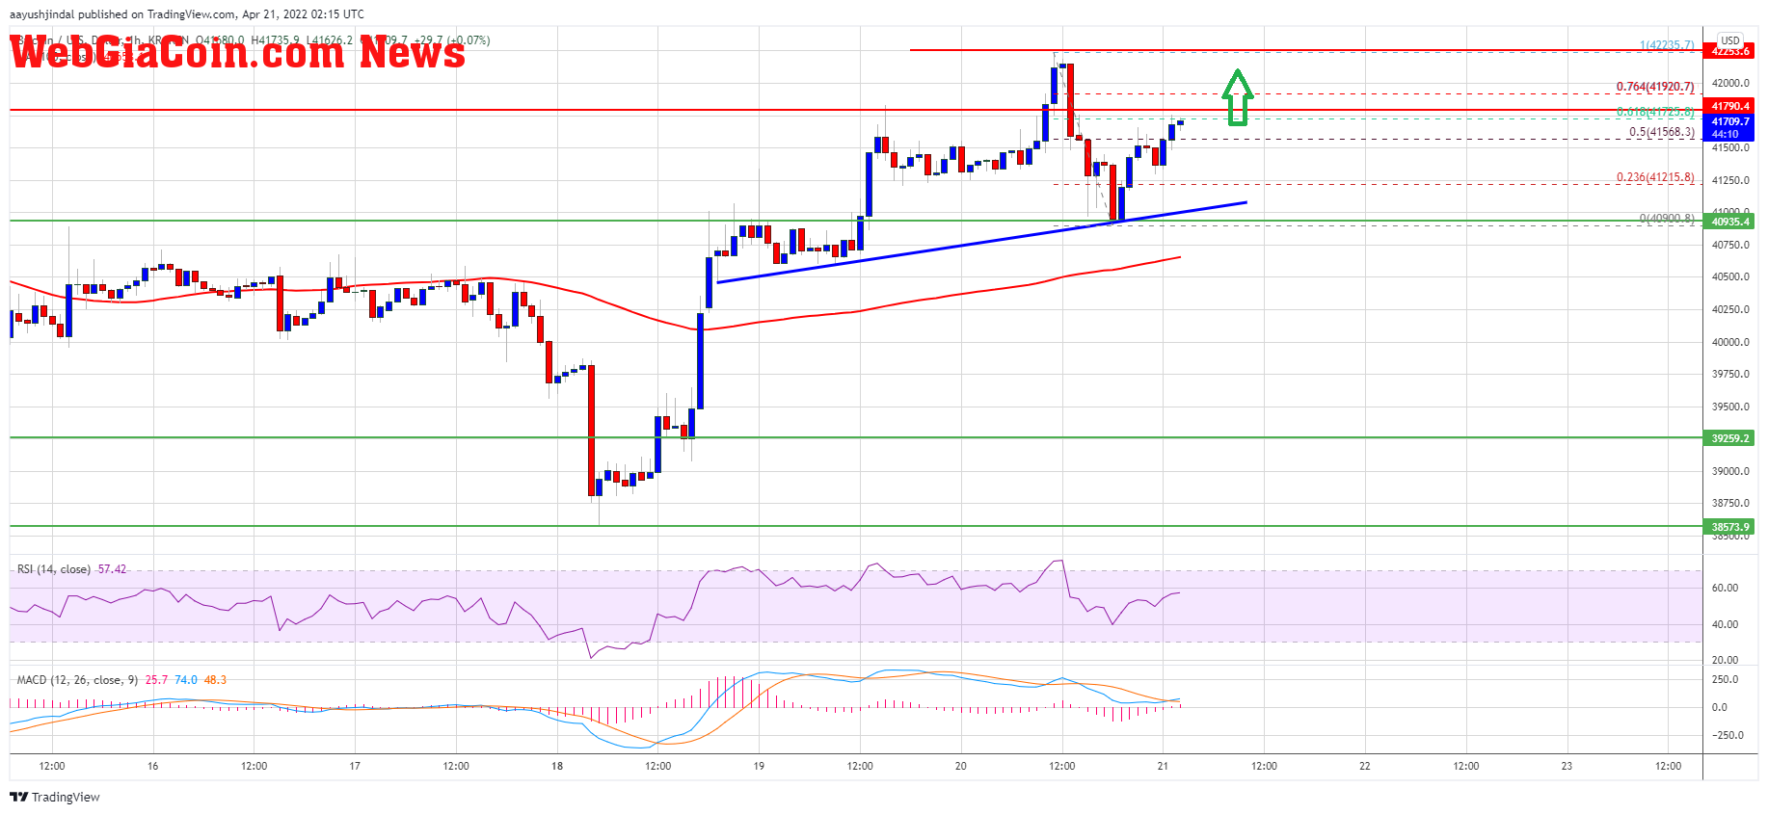Click the 38750.0 price axis tick
Screen dimensions: 1768x814
click(x=1730, y=503)
